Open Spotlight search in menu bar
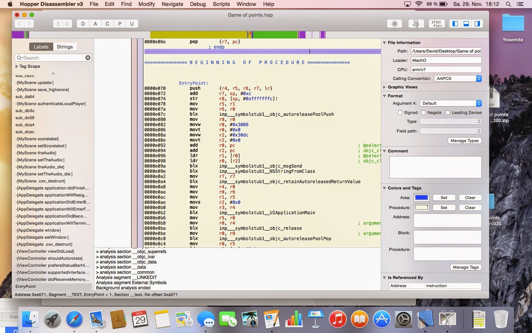The image size is (532, 333). (508, 4)
